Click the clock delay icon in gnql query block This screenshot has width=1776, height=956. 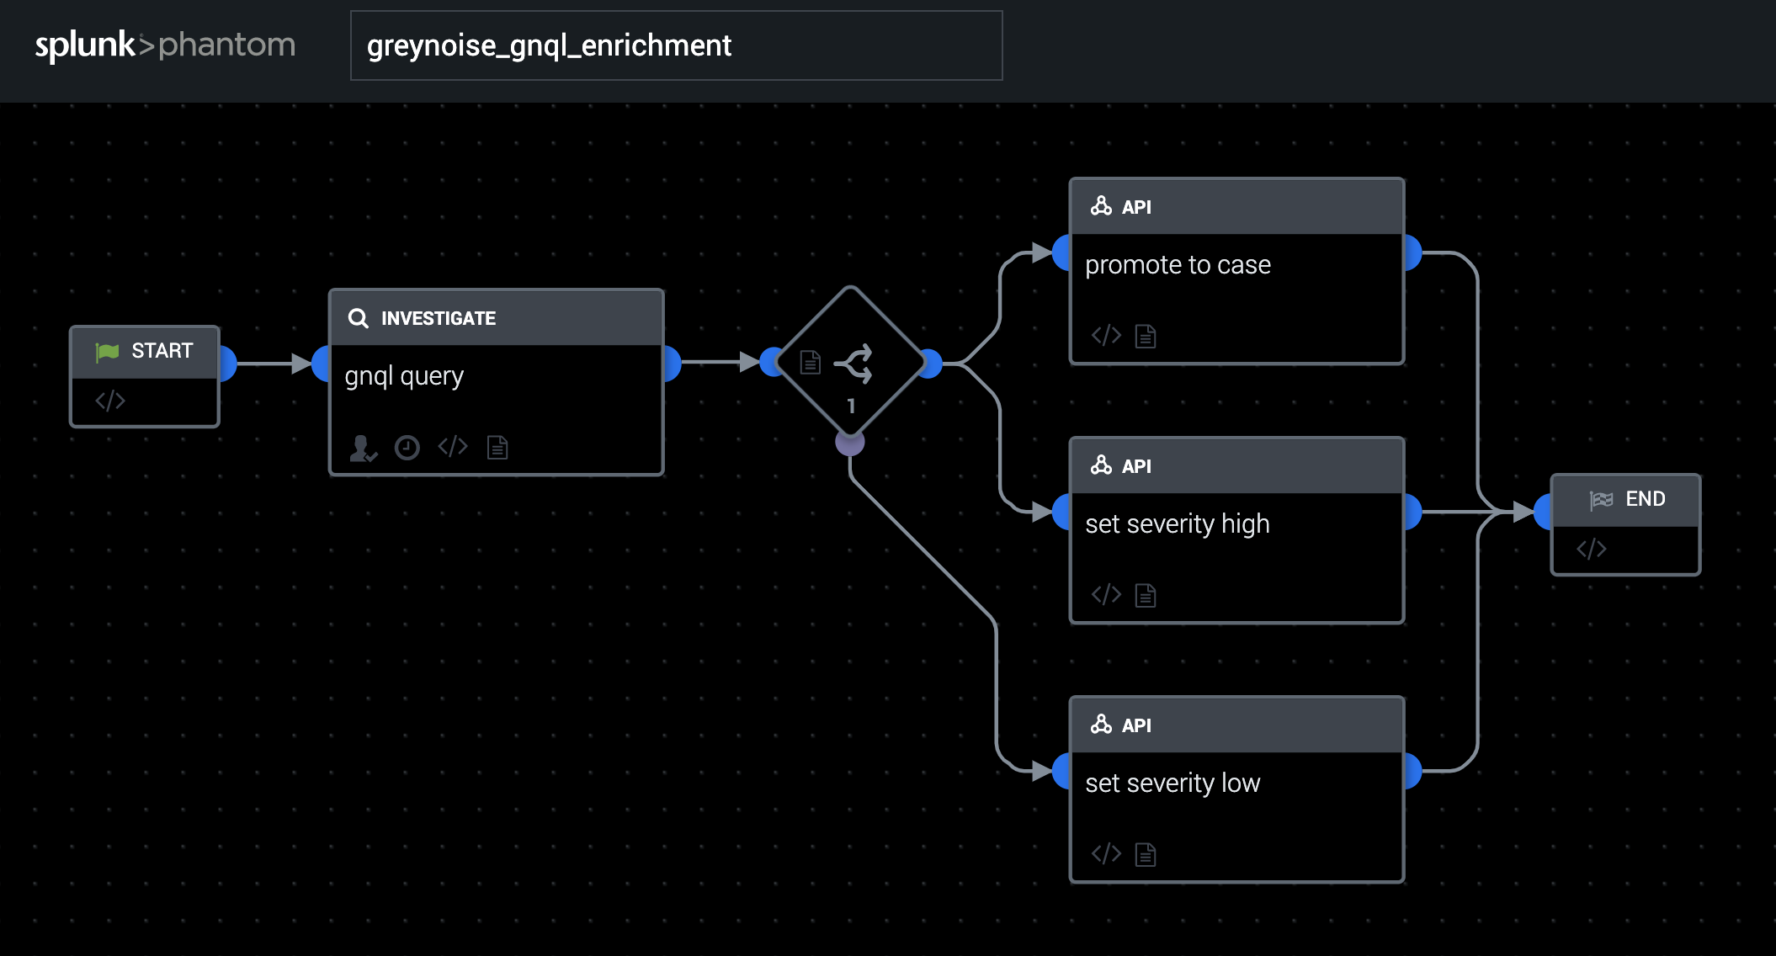tap(407, 448)
